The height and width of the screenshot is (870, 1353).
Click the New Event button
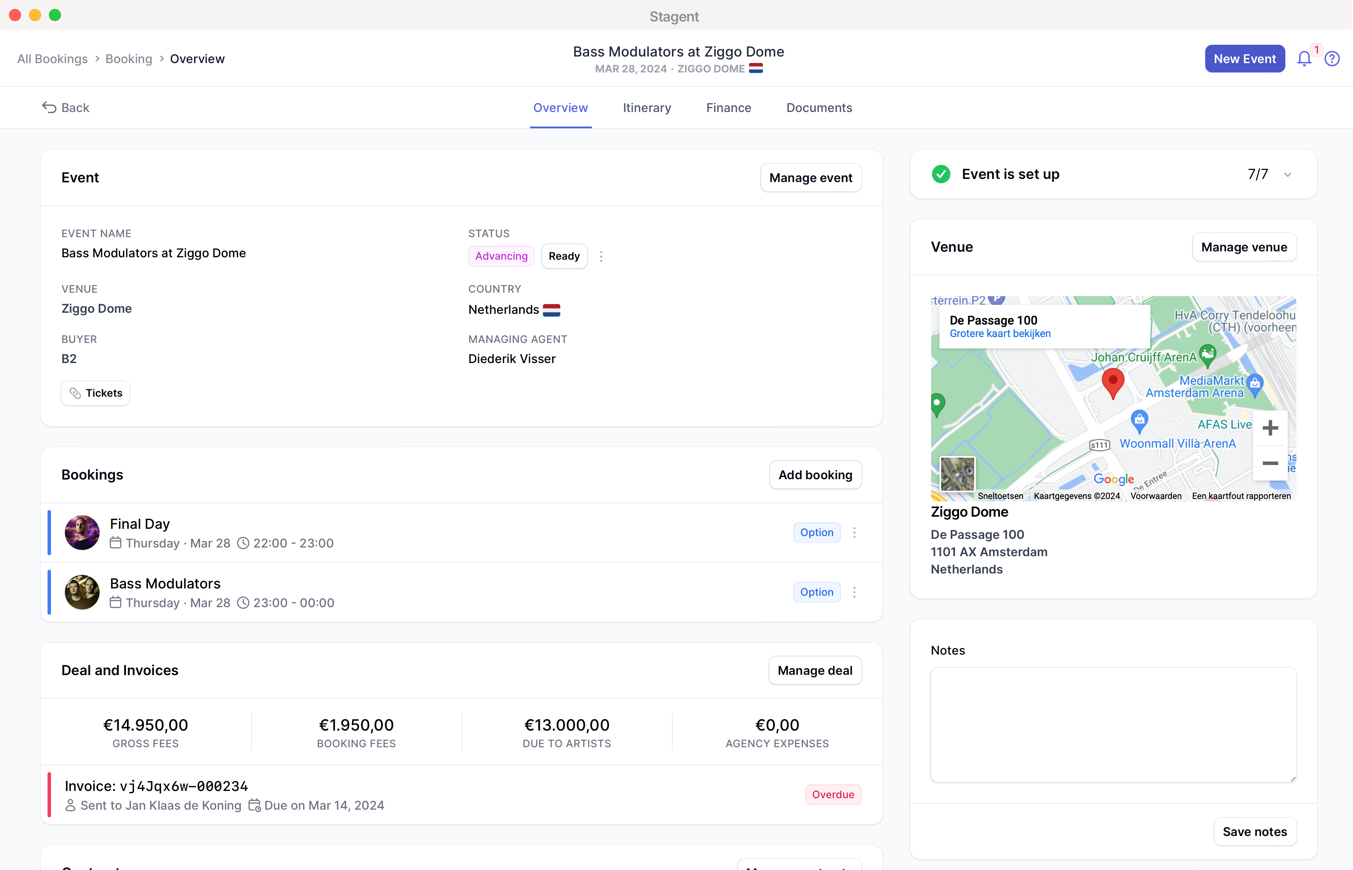pos(1244,59)
